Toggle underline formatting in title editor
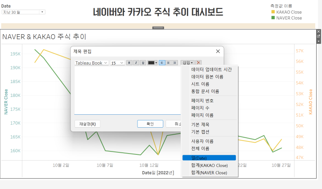Screen dimensions: 322x189 [x=143, y=63]
